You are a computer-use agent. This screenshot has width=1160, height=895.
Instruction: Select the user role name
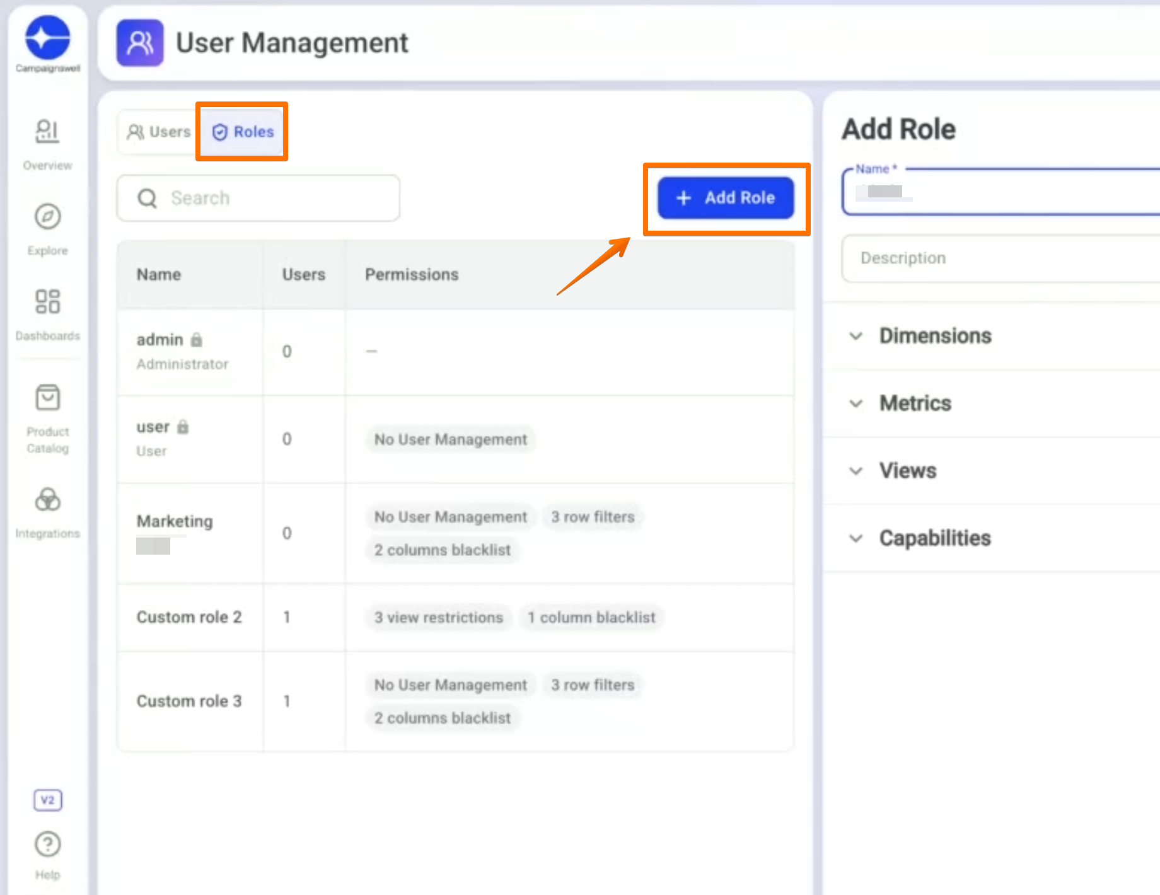[153, 427]
